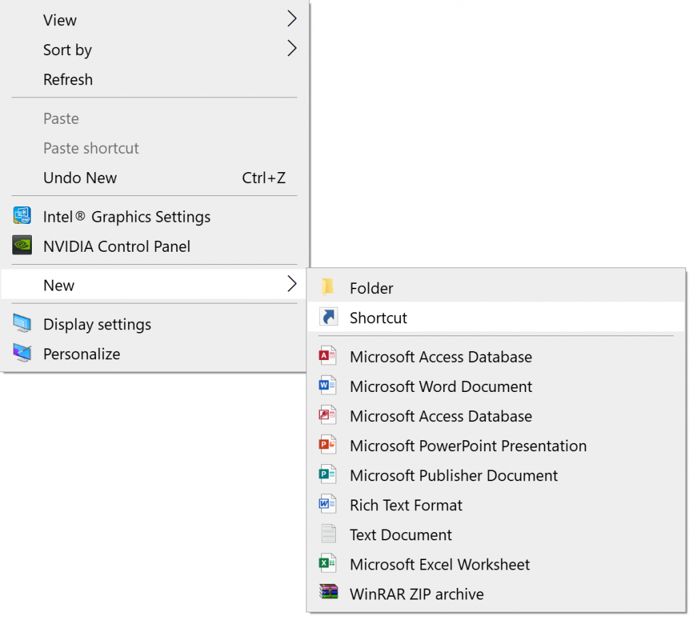This screenshot has height=624, width=697.
Task: Choose Personalize from the menu
Action: [x=155, y=355]
